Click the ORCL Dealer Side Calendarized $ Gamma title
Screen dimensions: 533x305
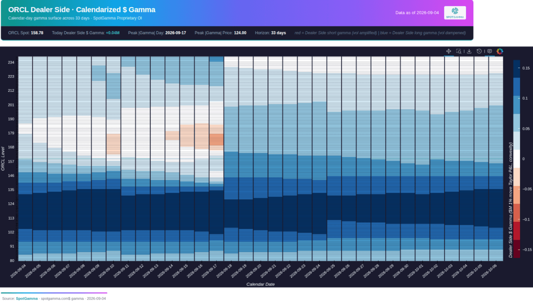(82, 10)
